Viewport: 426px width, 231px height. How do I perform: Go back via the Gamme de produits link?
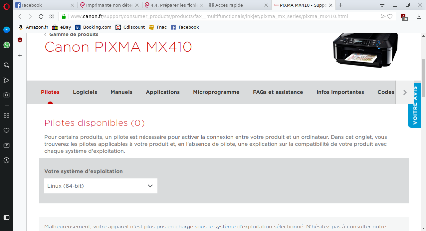[x=74, y=35]
